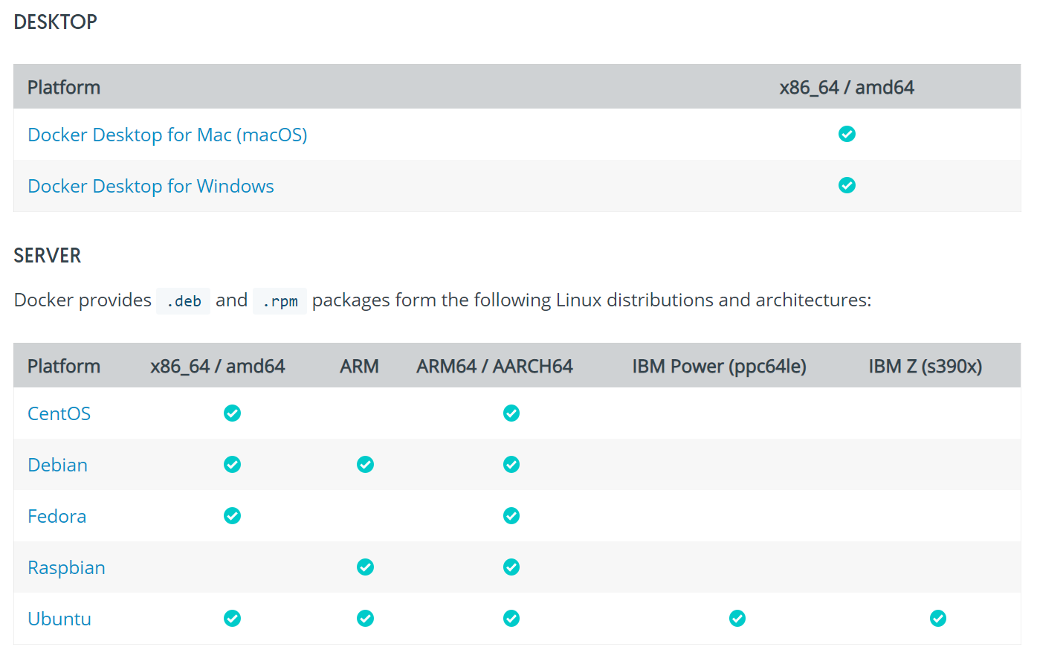Click the ARM64 / AARCH64 column header
This screenshot has height=667, width=1037.
pyautogui.click(x=494, y=367)
